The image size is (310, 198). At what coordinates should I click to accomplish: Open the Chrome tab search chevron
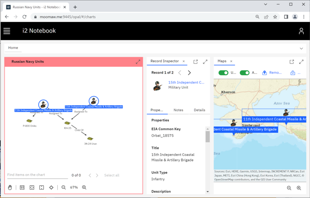point(265,4)
